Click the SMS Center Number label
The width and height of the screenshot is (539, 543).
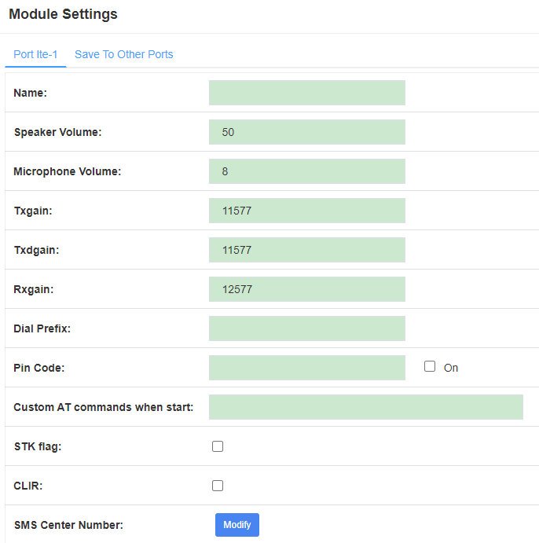(x=68, y=525)
